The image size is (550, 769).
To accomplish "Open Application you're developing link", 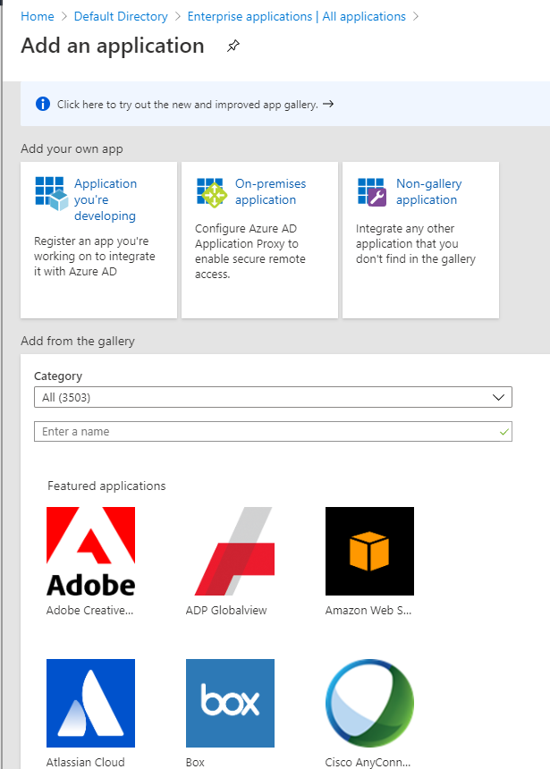I will tap(106, 199).
